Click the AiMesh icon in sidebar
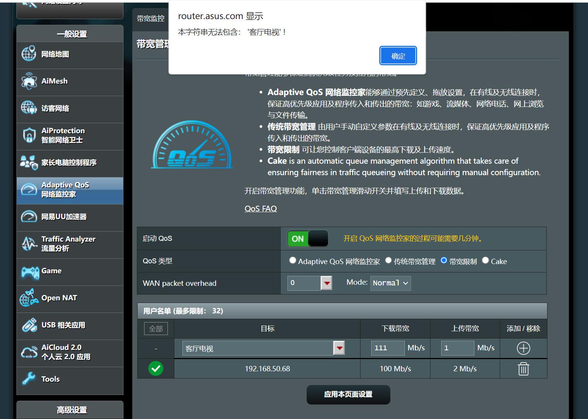 click(29, 81)
